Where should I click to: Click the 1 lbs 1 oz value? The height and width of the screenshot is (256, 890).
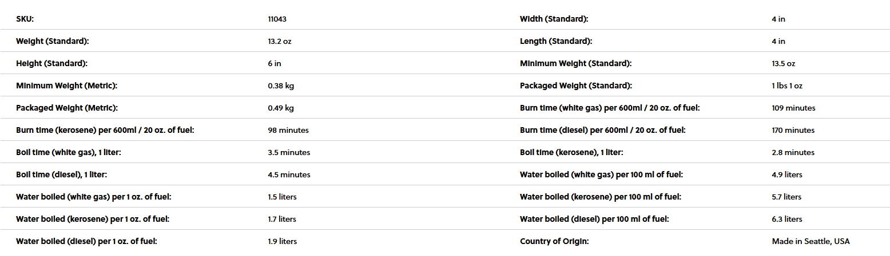pyautogui.click(x=787, y=86)
